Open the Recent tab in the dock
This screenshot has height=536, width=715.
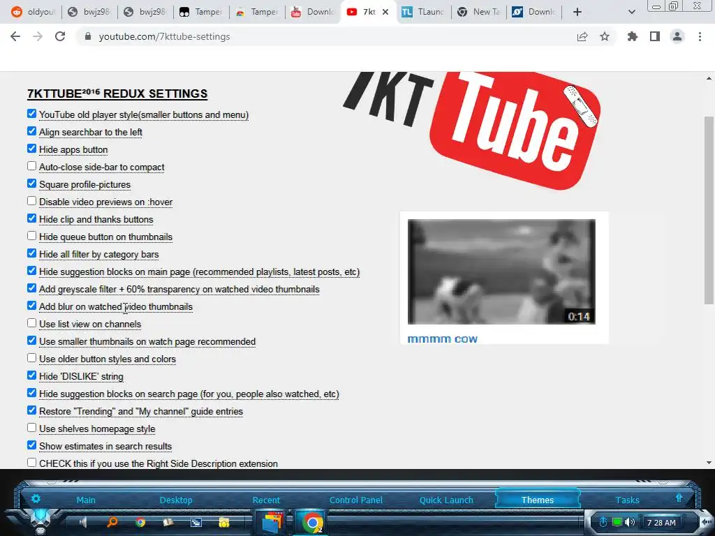[266, 500]
